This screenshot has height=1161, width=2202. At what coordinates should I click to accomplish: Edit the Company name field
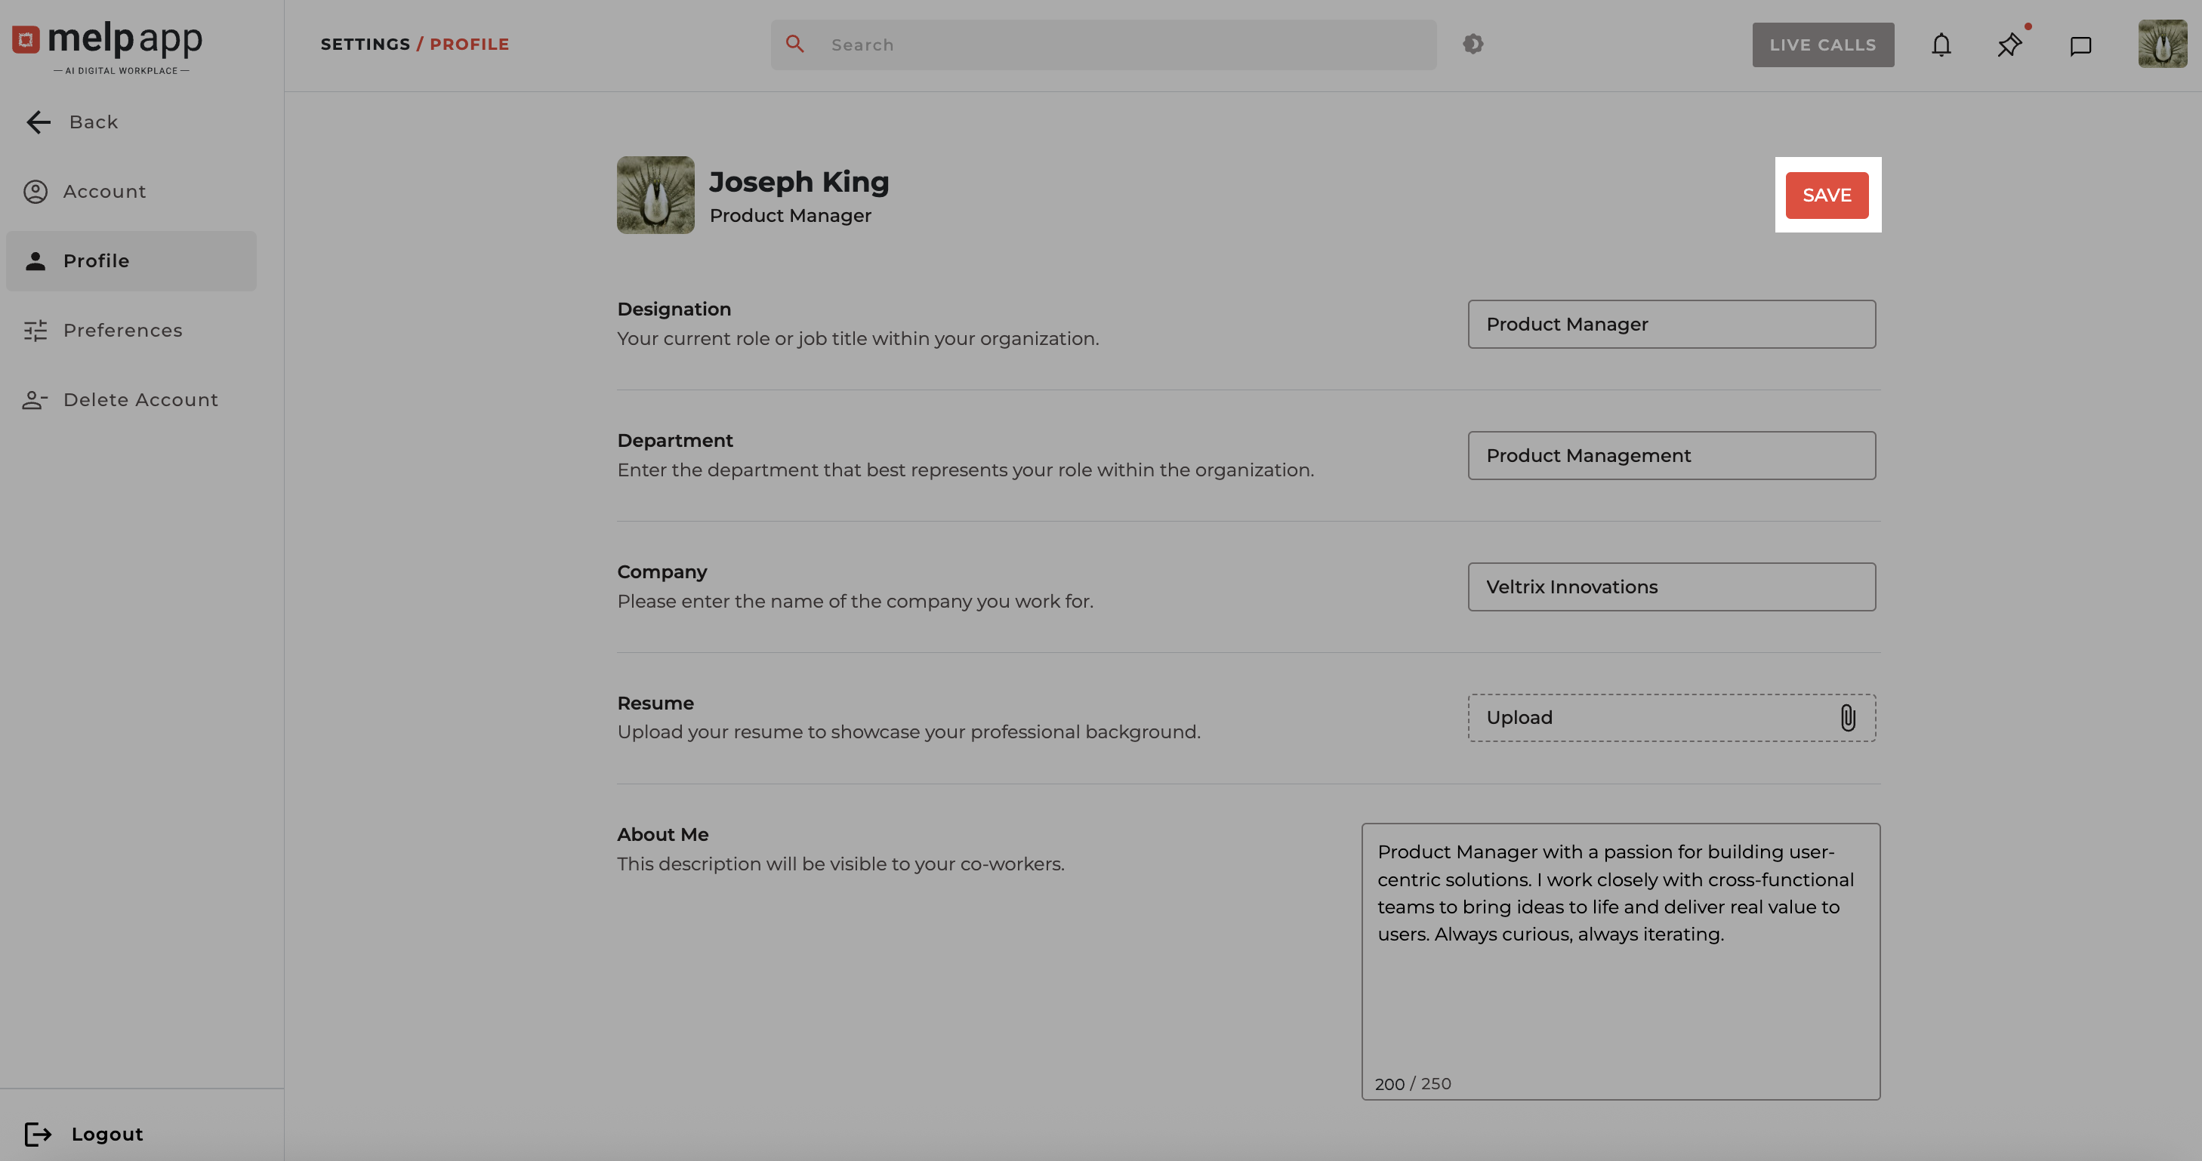(x=1671, y=587)
